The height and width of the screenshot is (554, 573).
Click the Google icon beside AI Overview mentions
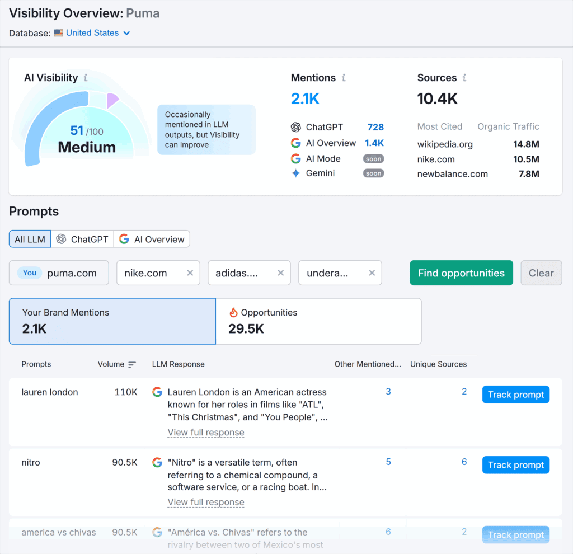tap(295, 143)
